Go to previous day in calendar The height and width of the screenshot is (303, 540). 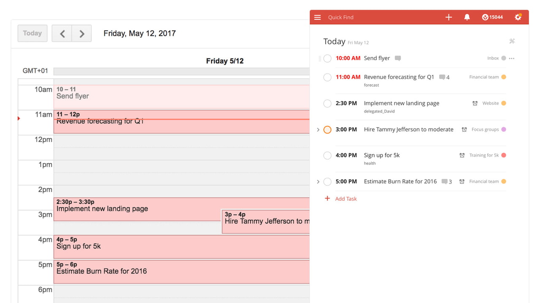coord(62,34)
